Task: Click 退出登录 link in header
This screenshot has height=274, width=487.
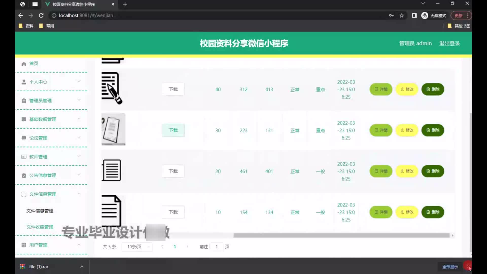Action: point(449,43)
